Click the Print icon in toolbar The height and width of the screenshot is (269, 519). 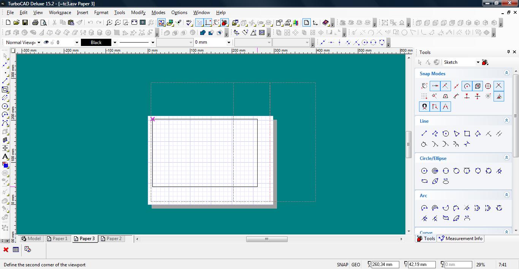(35, 23)
